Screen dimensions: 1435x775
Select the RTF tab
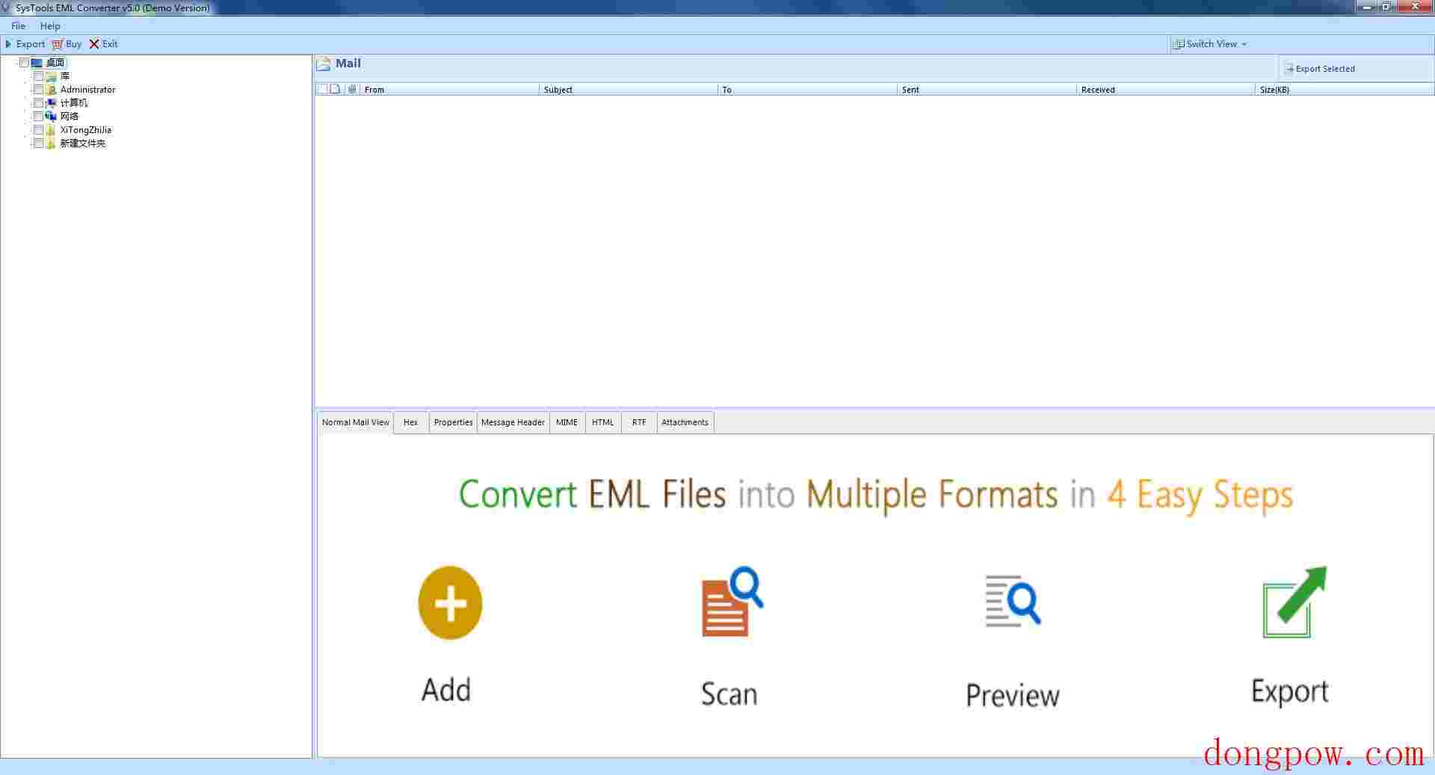[x=638, y=422]
